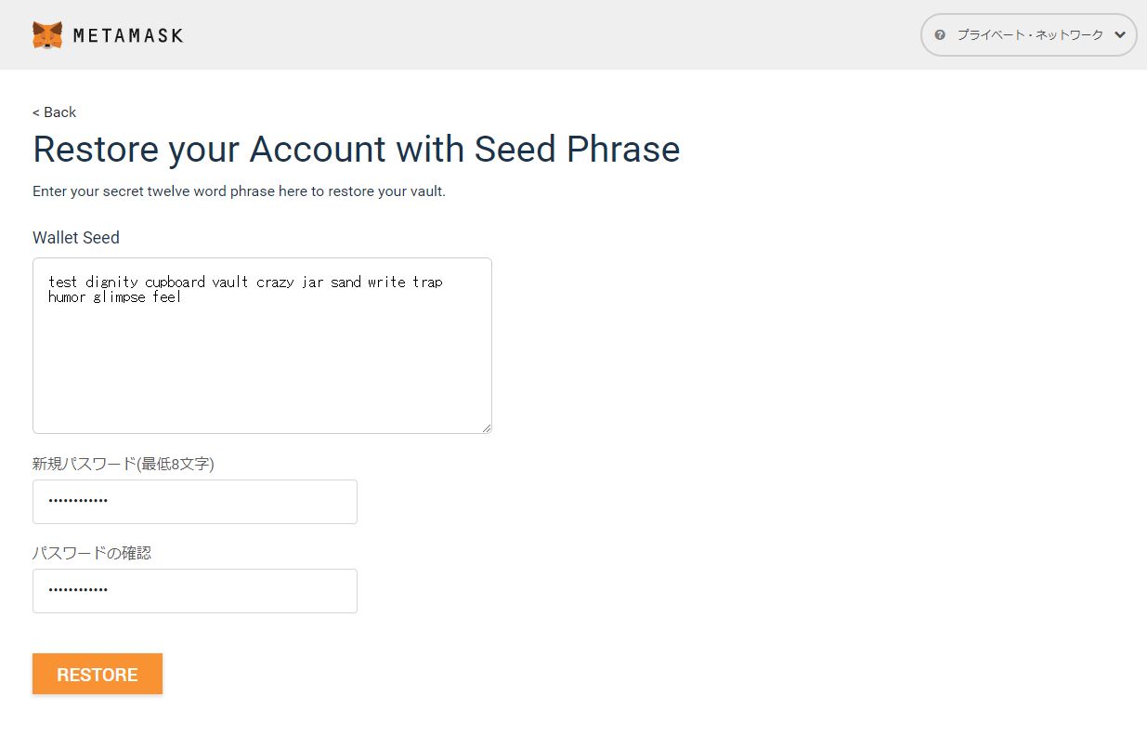Click the 新規パスワード password field
Image resolution: width=1147 pixels, height=736 pixels.
coord(195,502)
